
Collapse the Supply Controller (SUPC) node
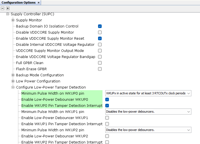(8, 14)
